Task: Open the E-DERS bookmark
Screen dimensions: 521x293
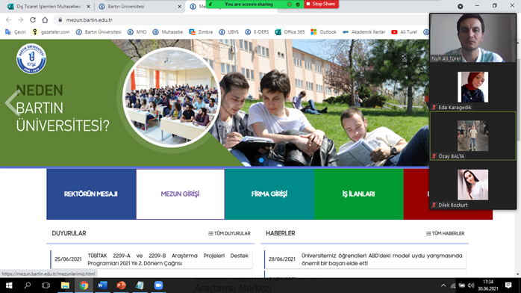Action: pos(257,32)
